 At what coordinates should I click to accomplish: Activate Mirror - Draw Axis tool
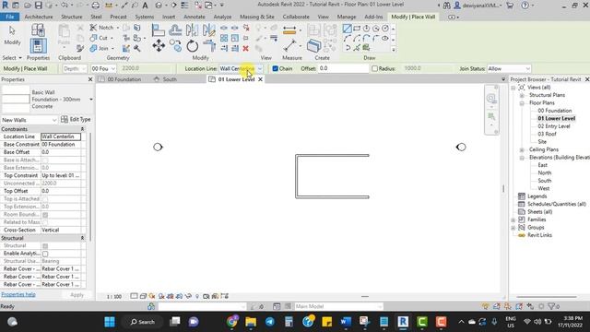pyautogui.click(x=209, y=30)
